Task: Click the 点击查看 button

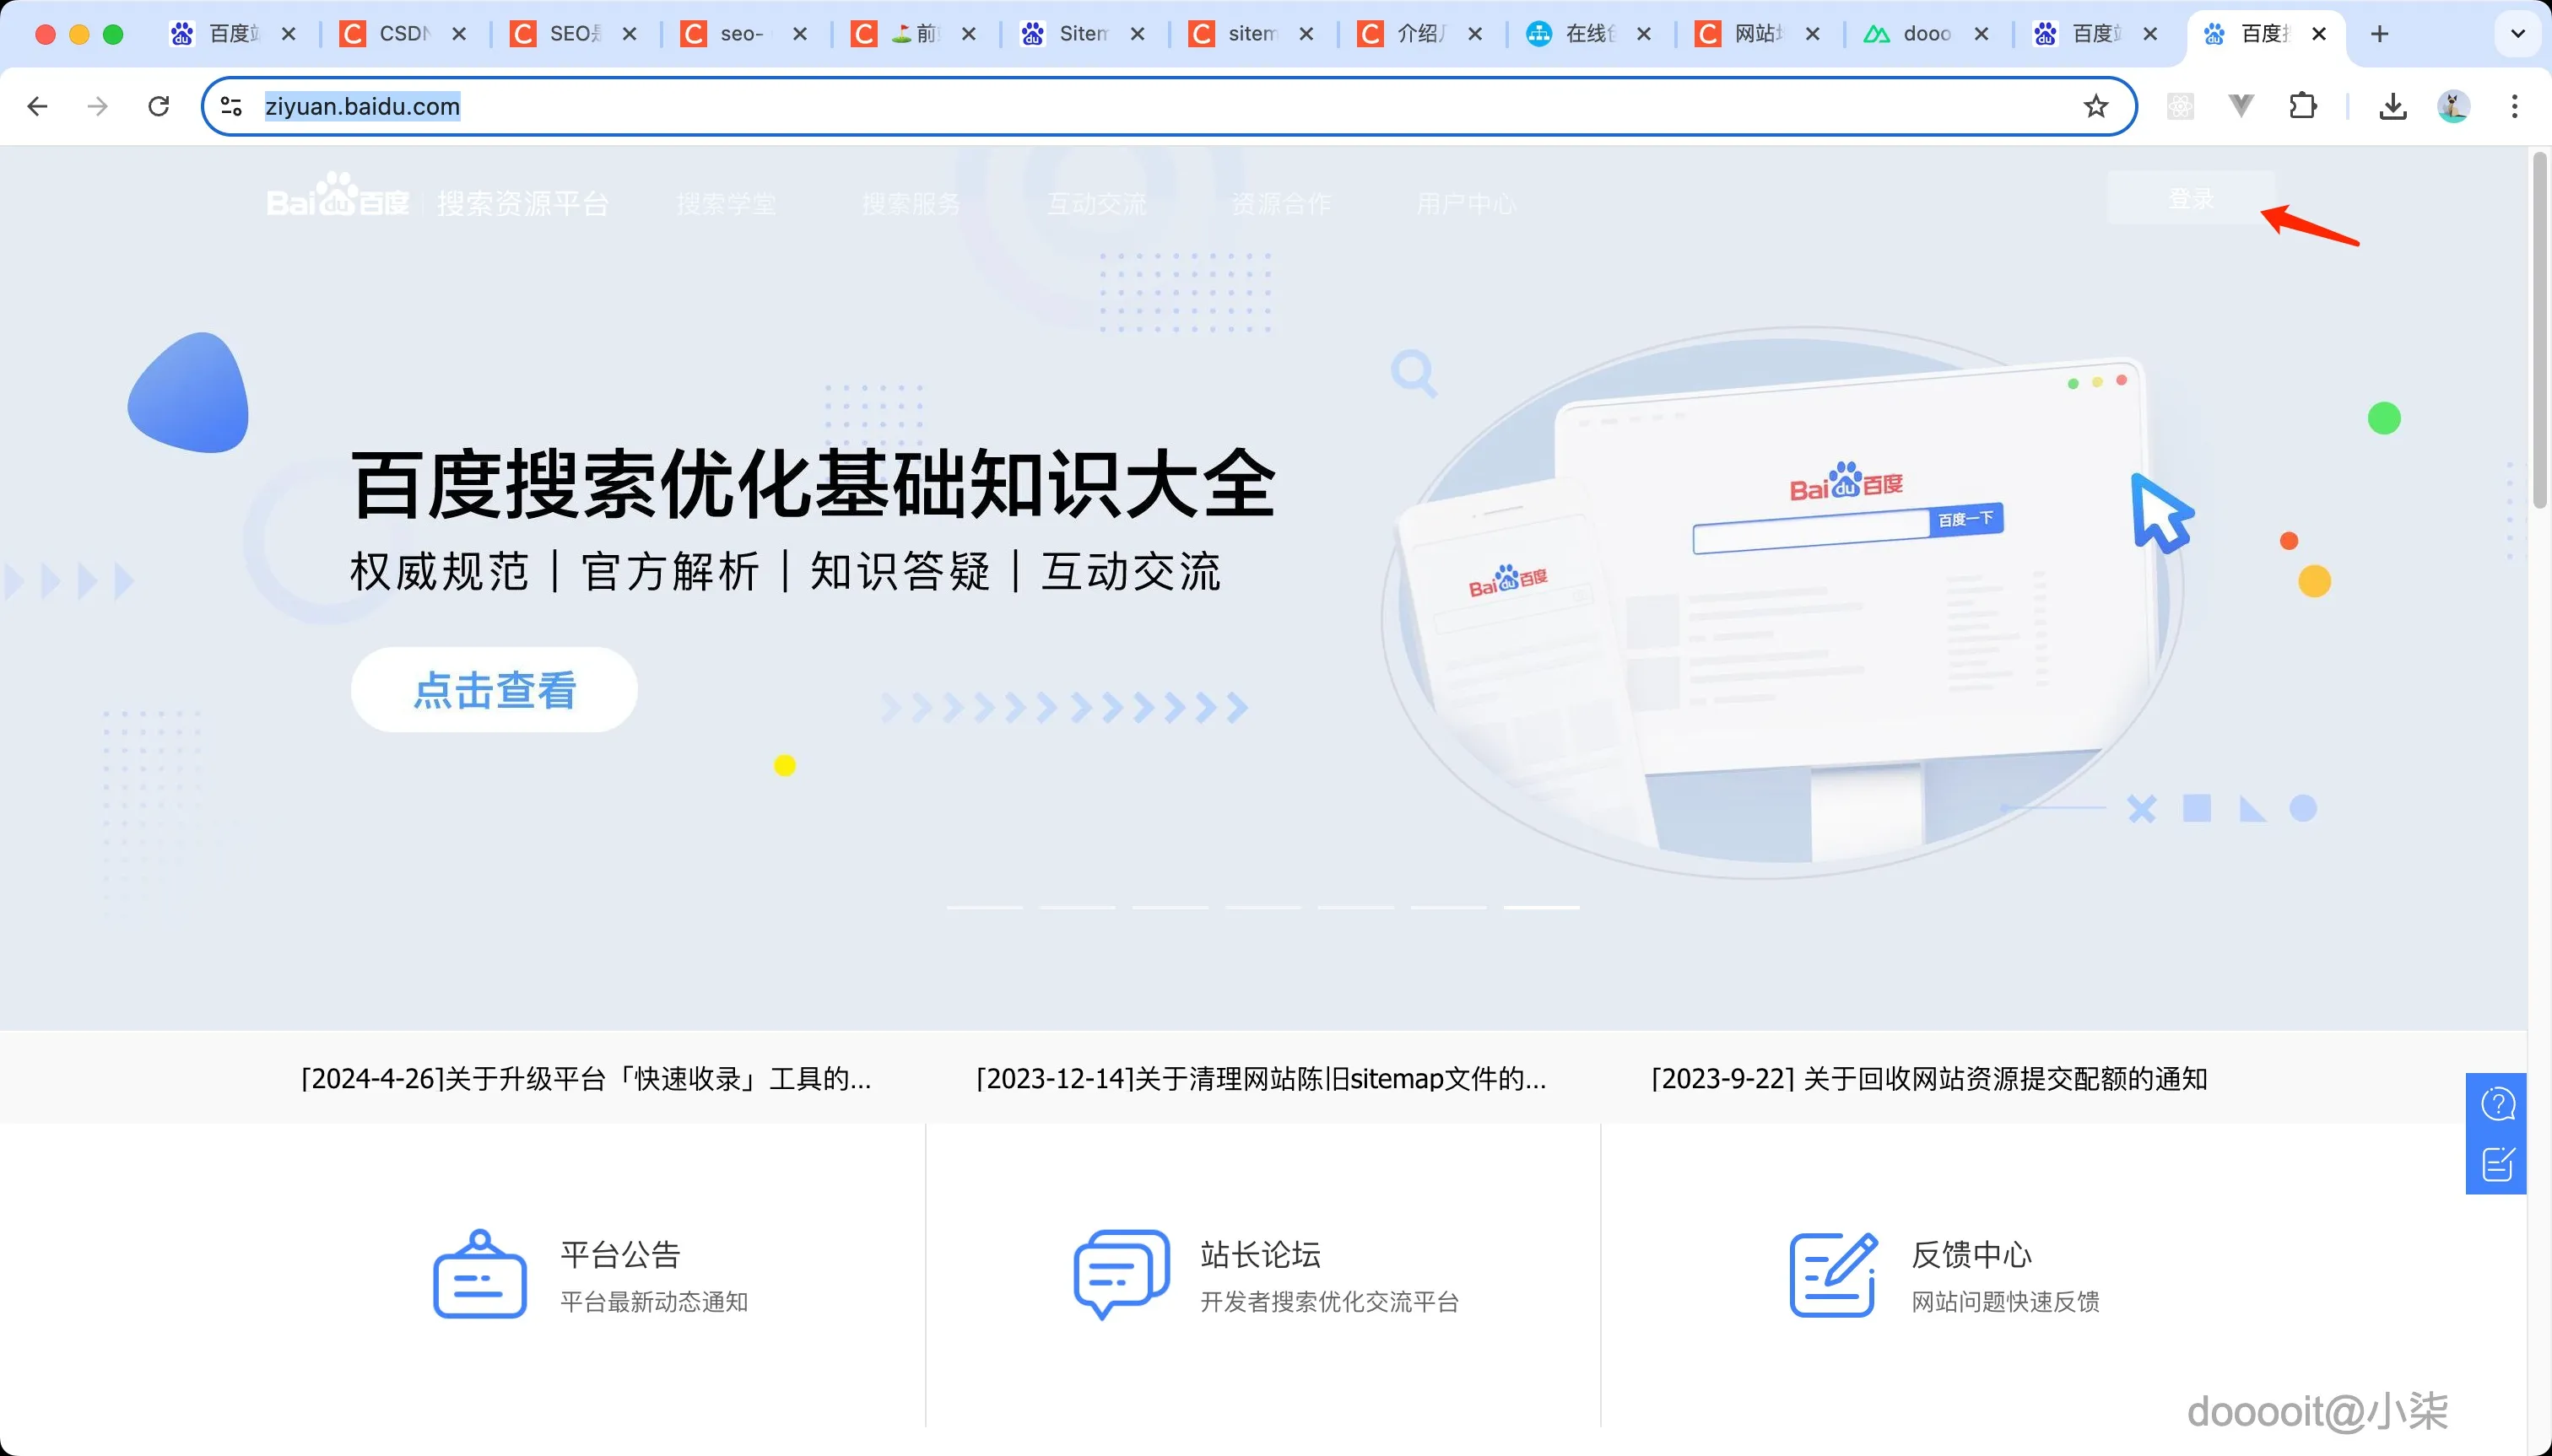Action: tap(495, 688)
